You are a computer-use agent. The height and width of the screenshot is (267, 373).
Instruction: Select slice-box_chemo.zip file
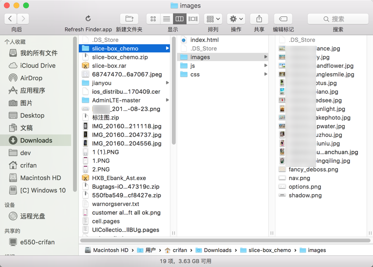[124, 57]
